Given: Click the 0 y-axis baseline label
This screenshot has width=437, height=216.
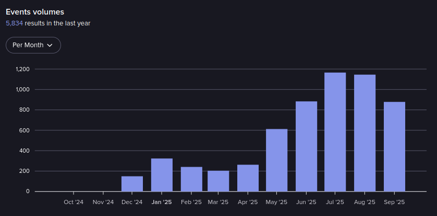Looking at the screenshot, I should coord(28,192).
